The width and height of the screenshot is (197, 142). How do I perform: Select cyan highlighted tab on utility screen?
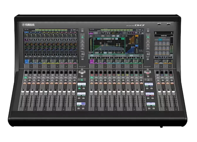(160, 39)
